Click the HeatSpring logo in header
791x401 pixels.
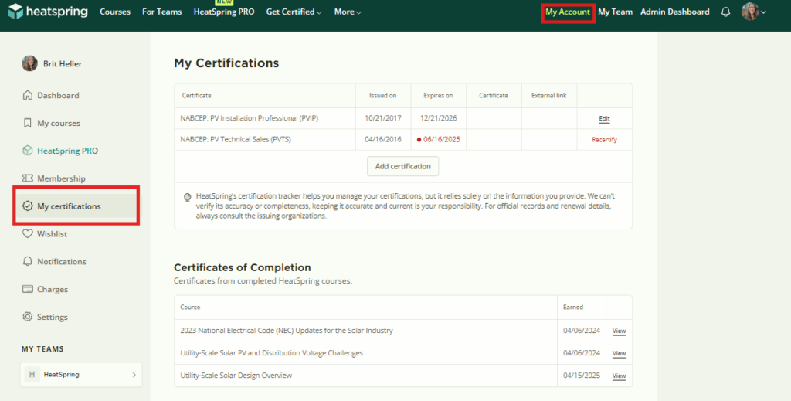coord(47,12)
